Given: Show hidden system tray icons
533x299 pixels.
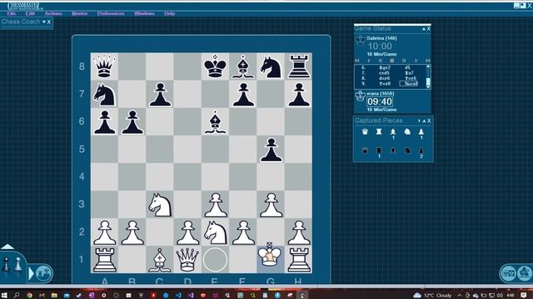Looking at the screenshot, I should [x=459, y=296].
